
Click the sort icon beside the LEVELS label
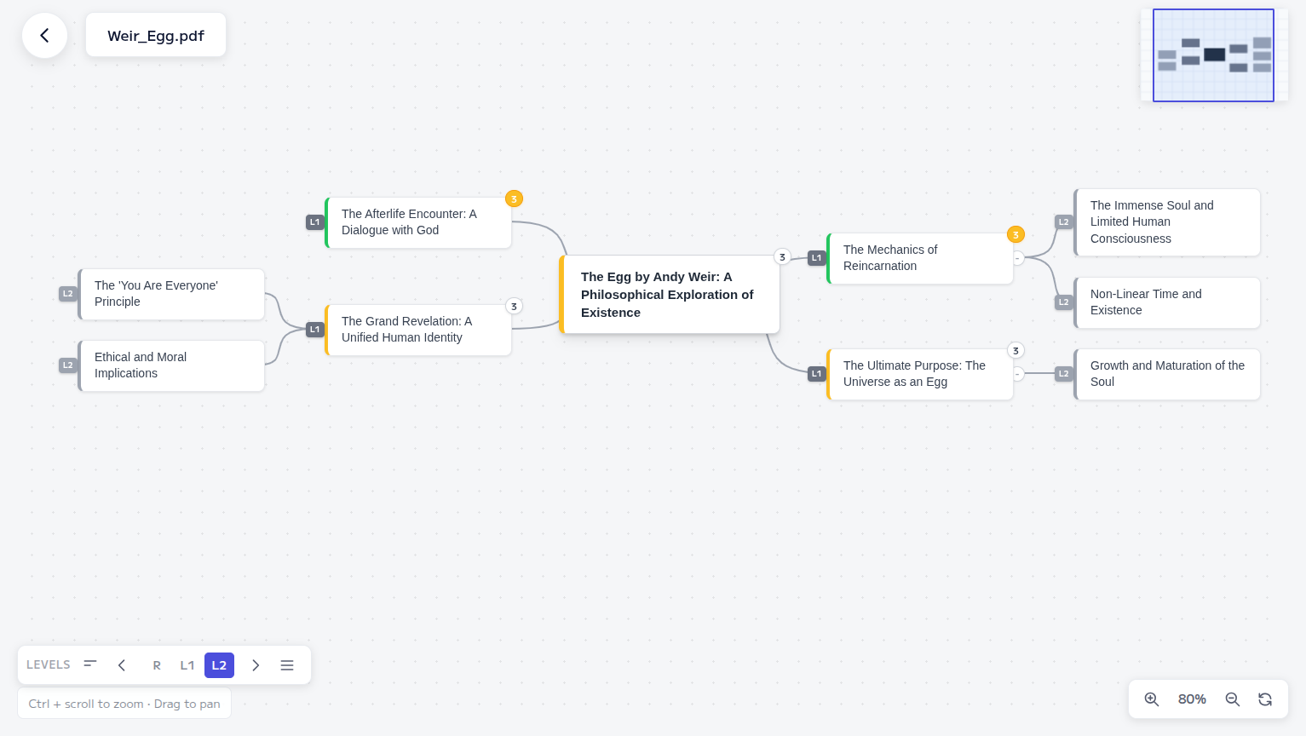click(x=90, y=664)
